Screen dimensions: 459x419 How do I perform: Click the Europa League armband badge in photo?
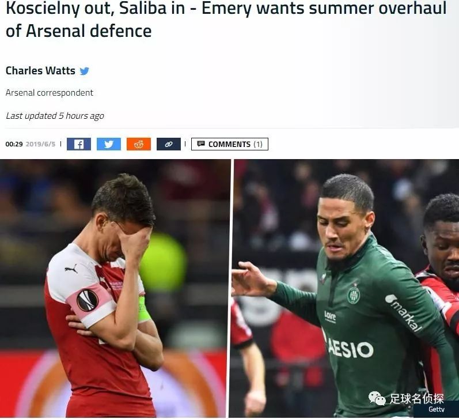[88, 300]
